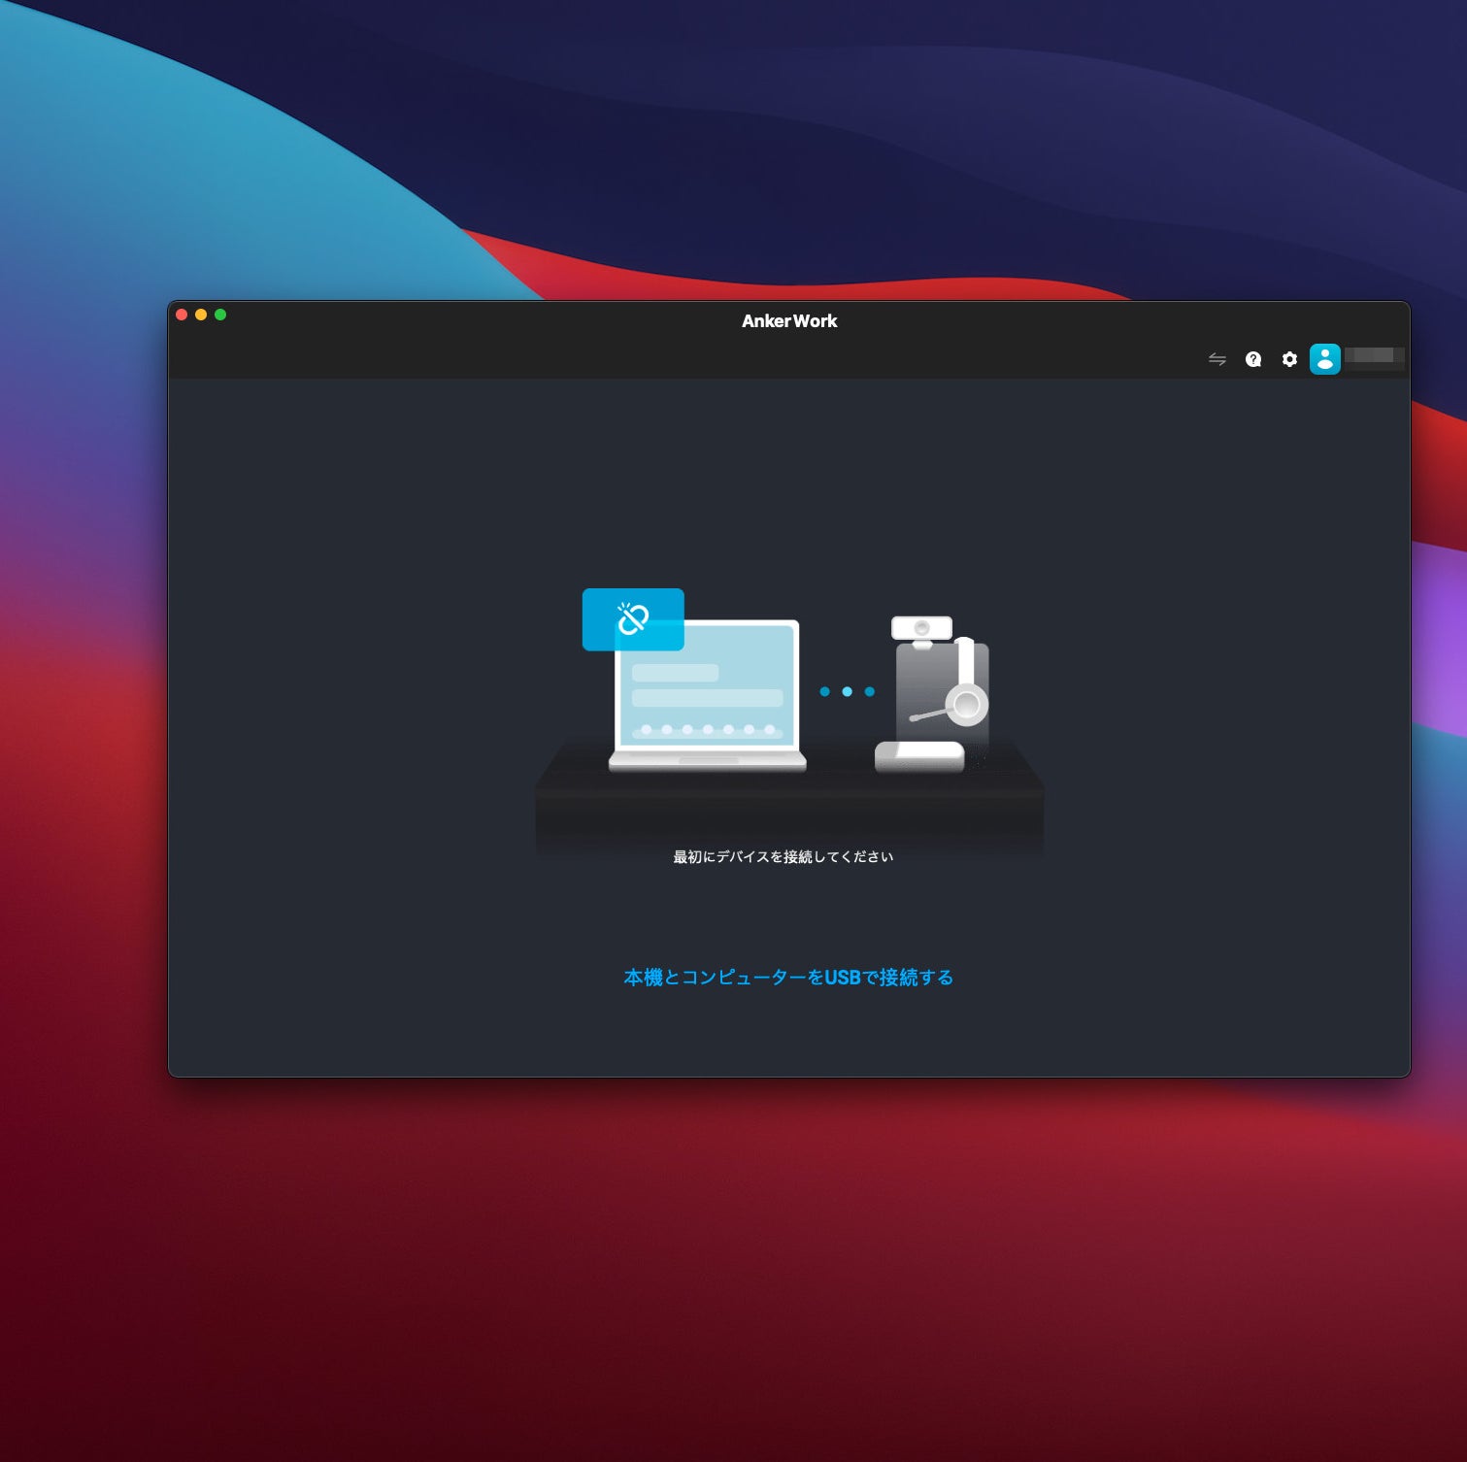This screenshot has width=1467, height=1462.
Task: Open settings via the gear icon
Action: coord(1289,359)
